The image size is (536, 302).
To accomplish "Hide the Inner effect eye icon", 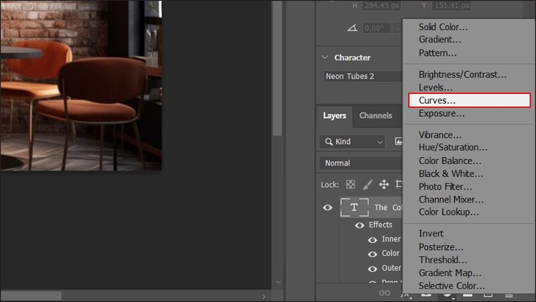I will point(373,240).
